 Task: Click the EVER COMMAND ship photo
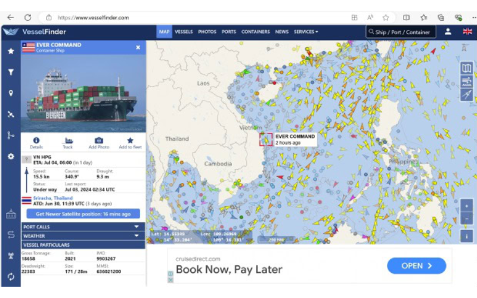tap(83, 94)
